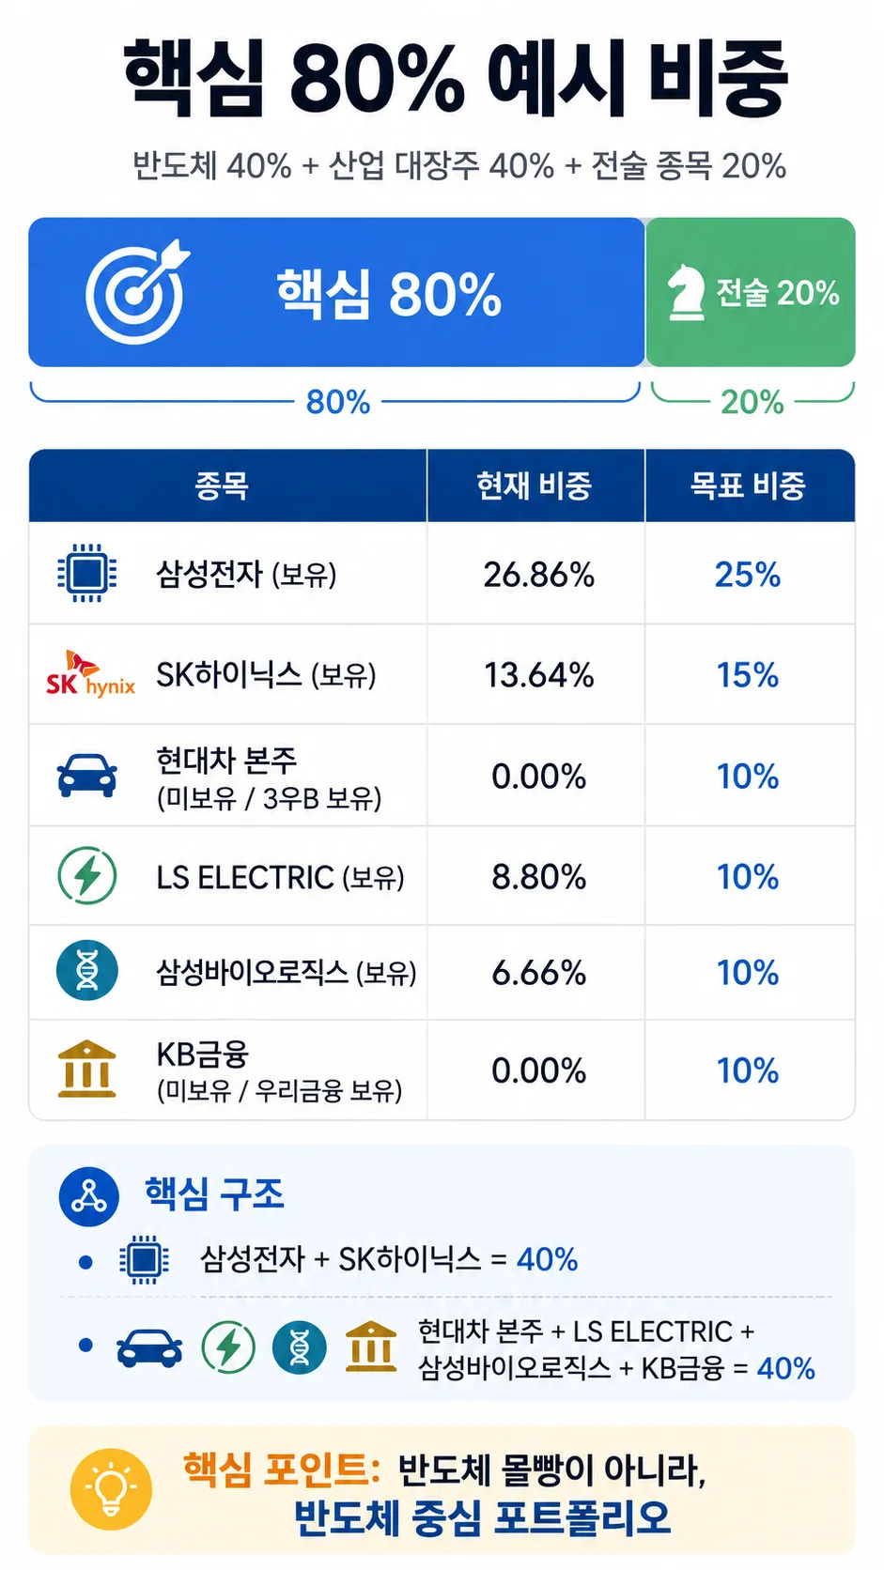Screen dimensions: 884x1570
Task: Click the 26.86% current weight cell
Action: (x=538, y=574)
